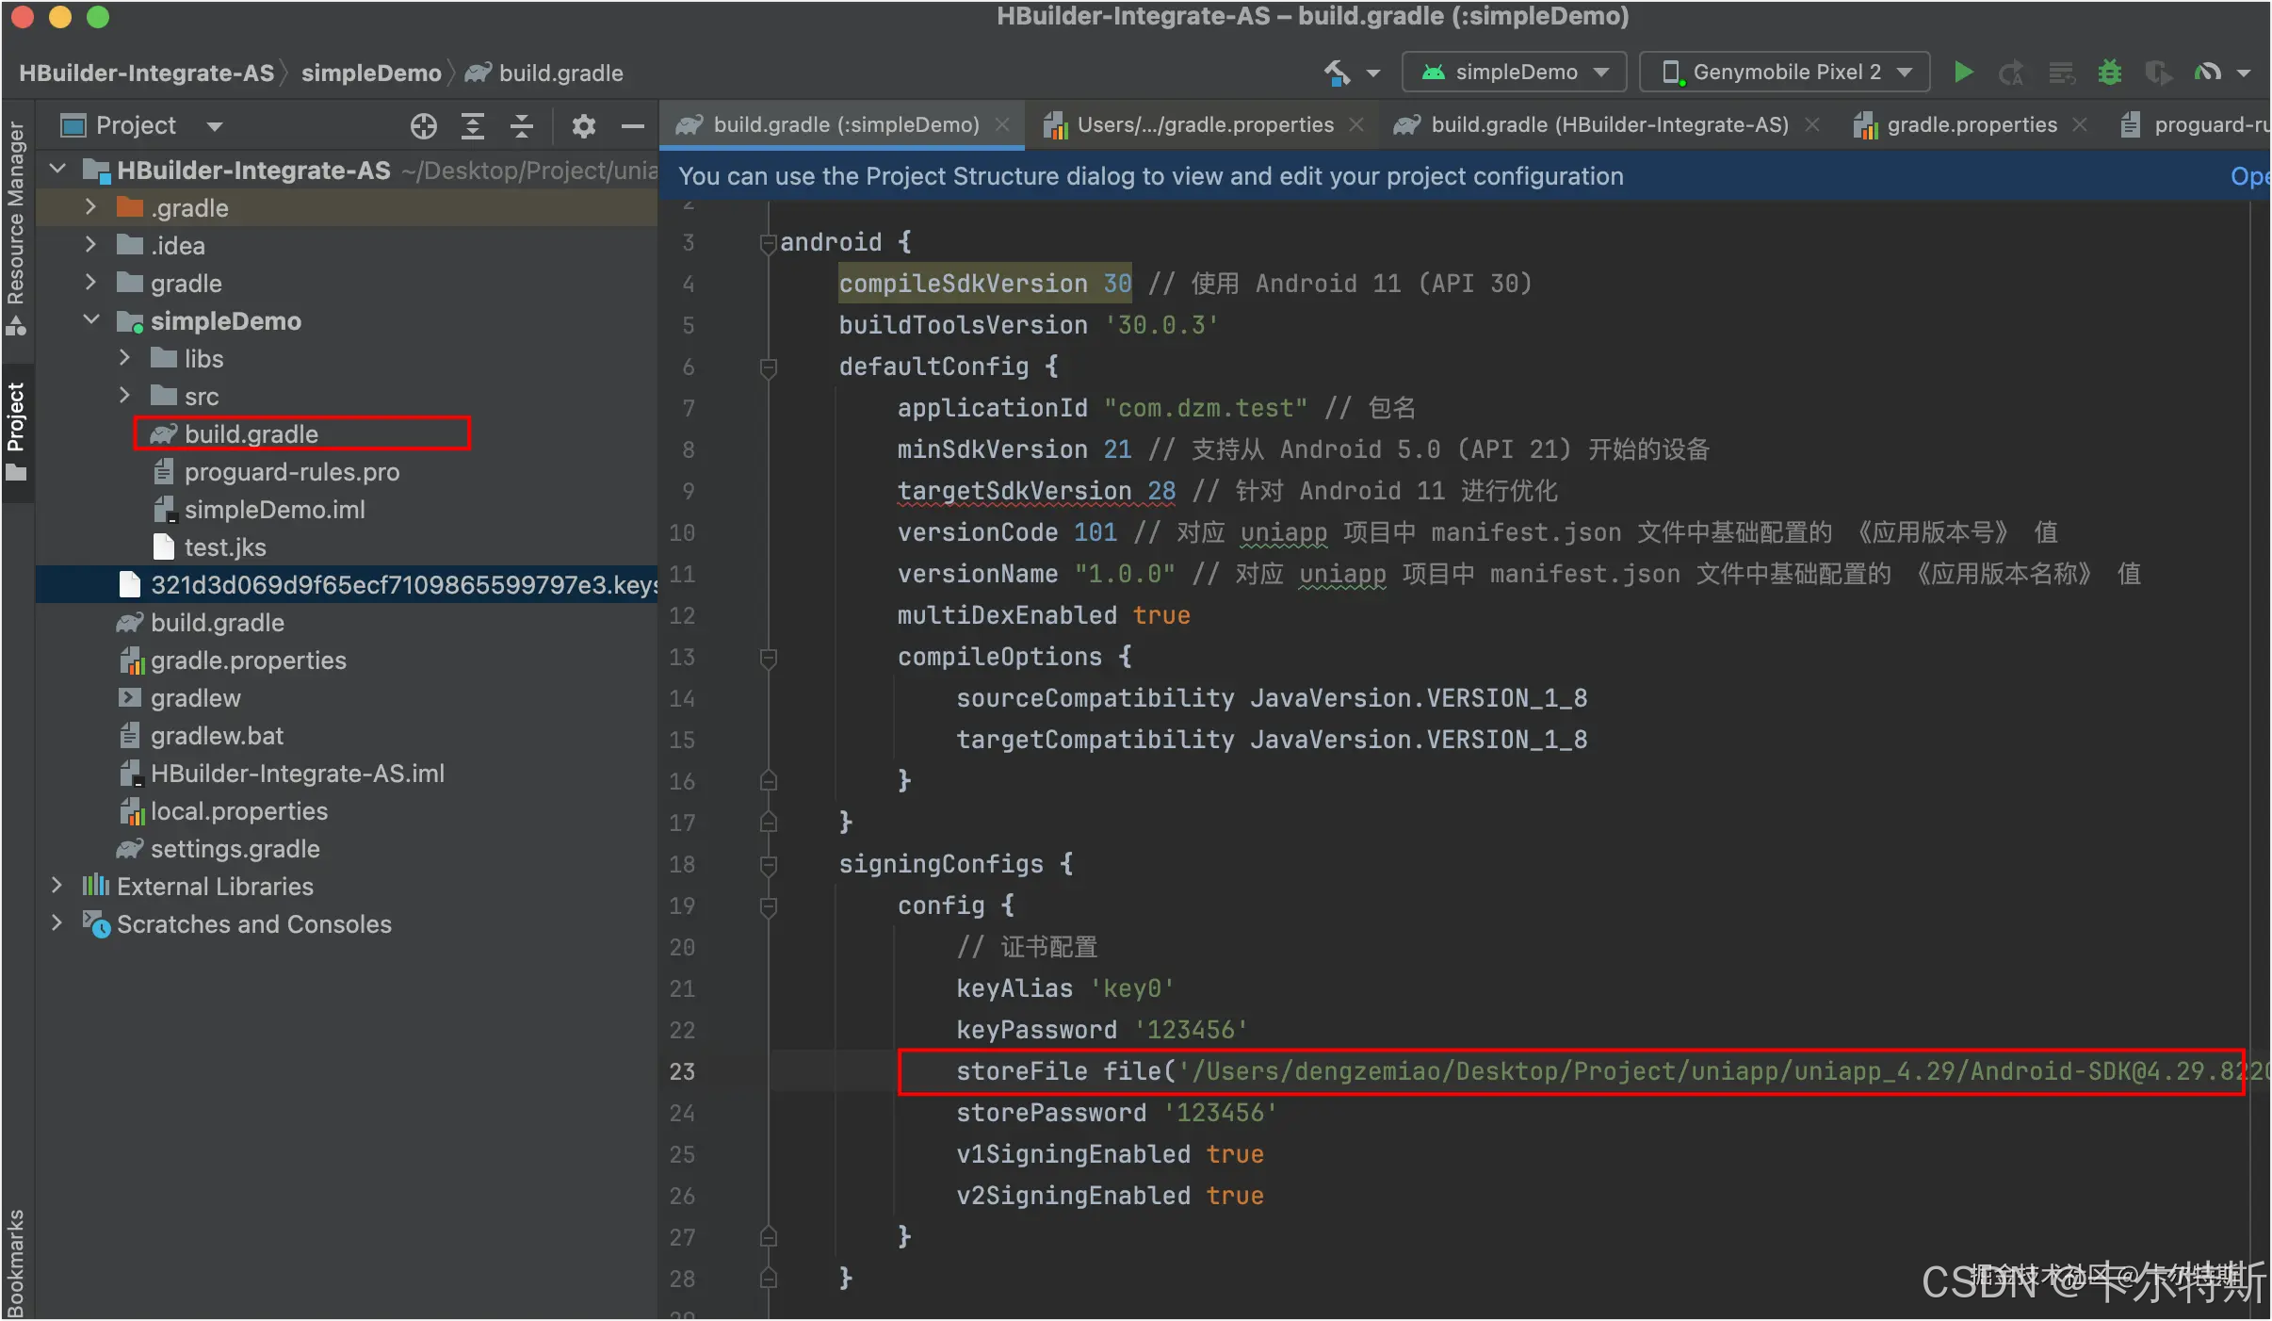Fold the defaultConfig block at line 6
Image resolution: width=2272 pixels, height=1321 pixels.
769,367
